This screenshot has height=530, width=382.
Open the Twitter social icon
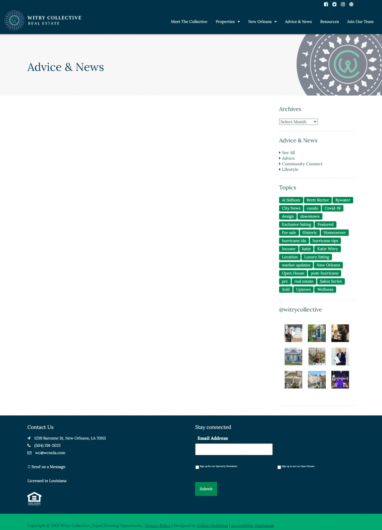(x=334, y=4)
